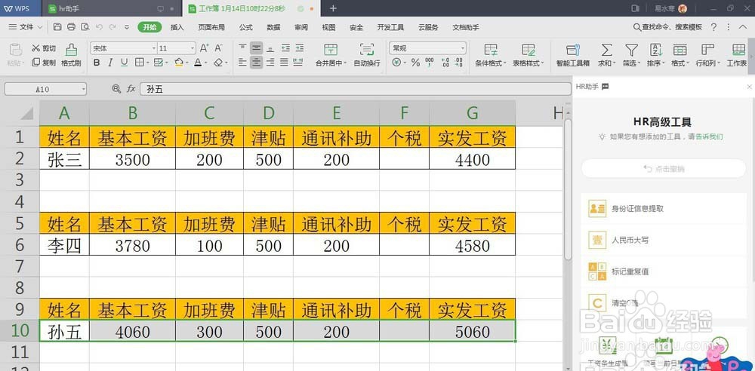Toggle bold formatting
Screen dimensions: 755x371
[x=97, y=63]
